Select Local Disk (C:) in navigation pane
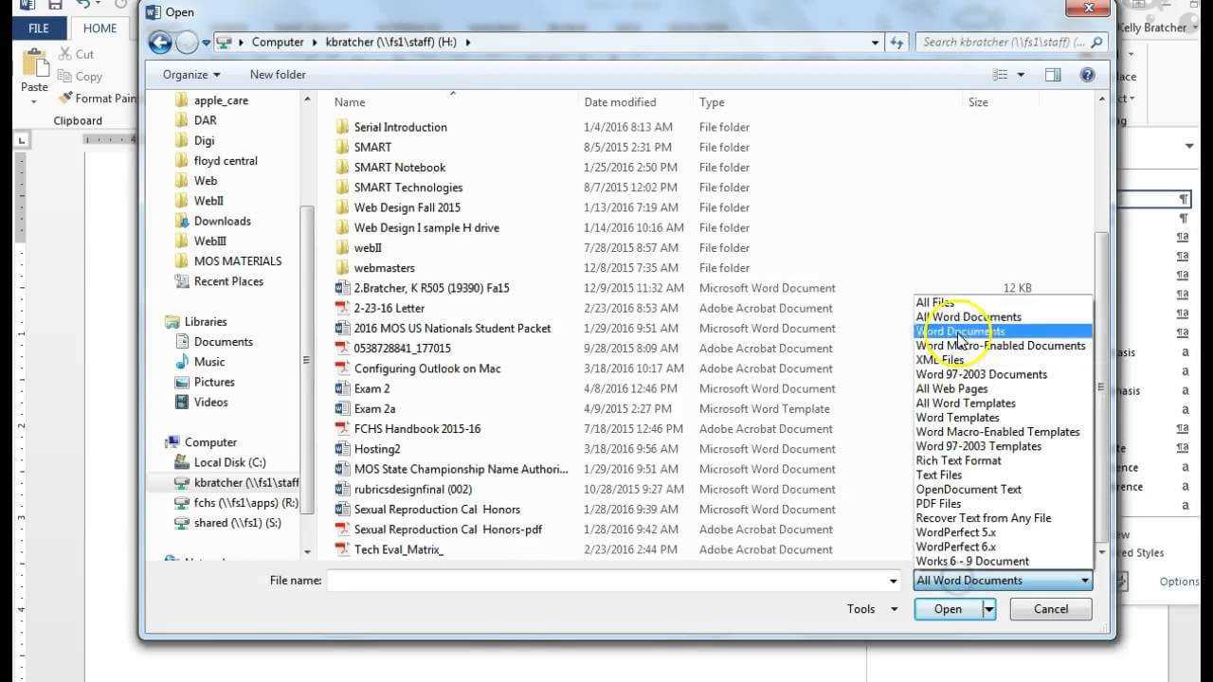Image resolution: width=1213 pixels, height=682 pixels. coord(229,462)
